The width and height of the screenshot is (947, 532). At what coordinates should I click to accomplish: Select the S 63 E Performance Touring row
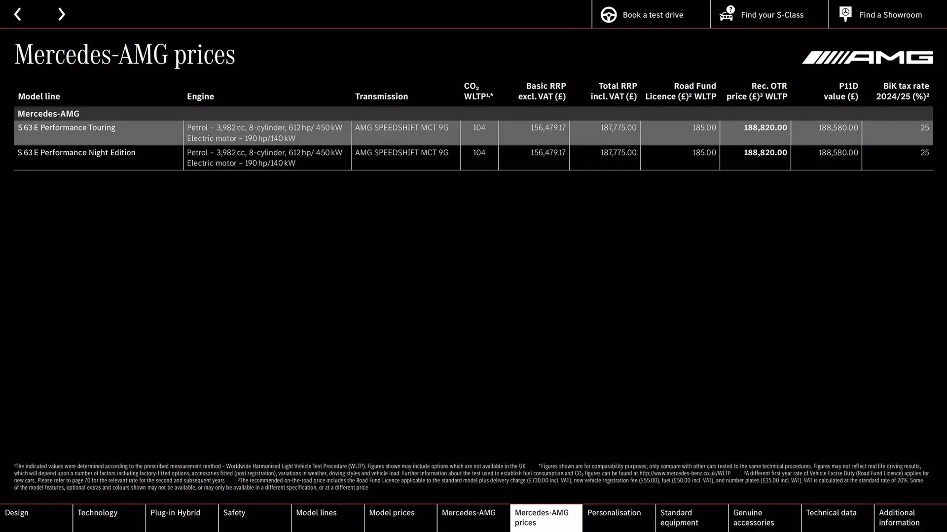click(66, 128)
